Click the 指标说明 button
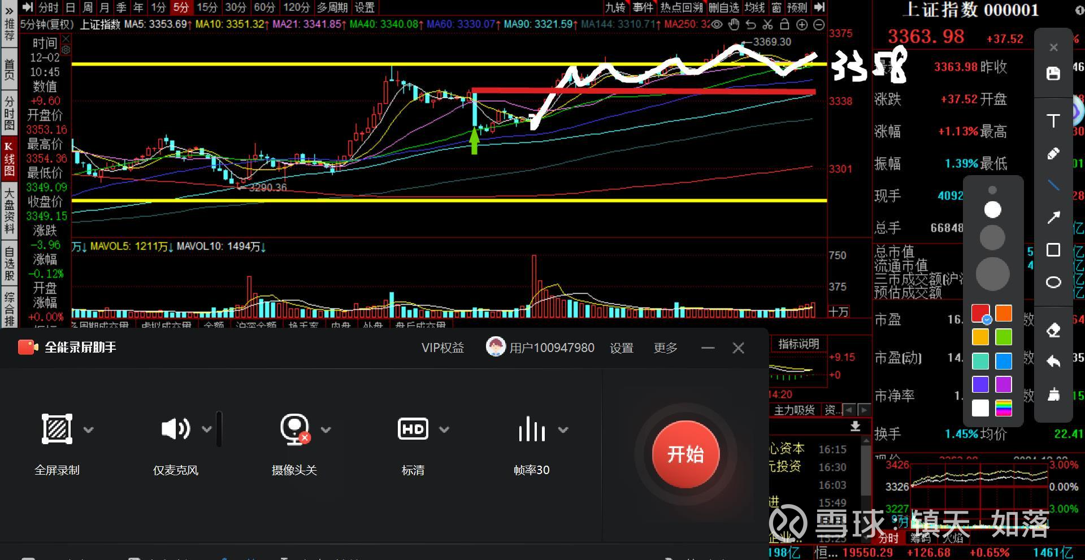This screenshot has height=560, width=1085. click(x=798, y=344)
